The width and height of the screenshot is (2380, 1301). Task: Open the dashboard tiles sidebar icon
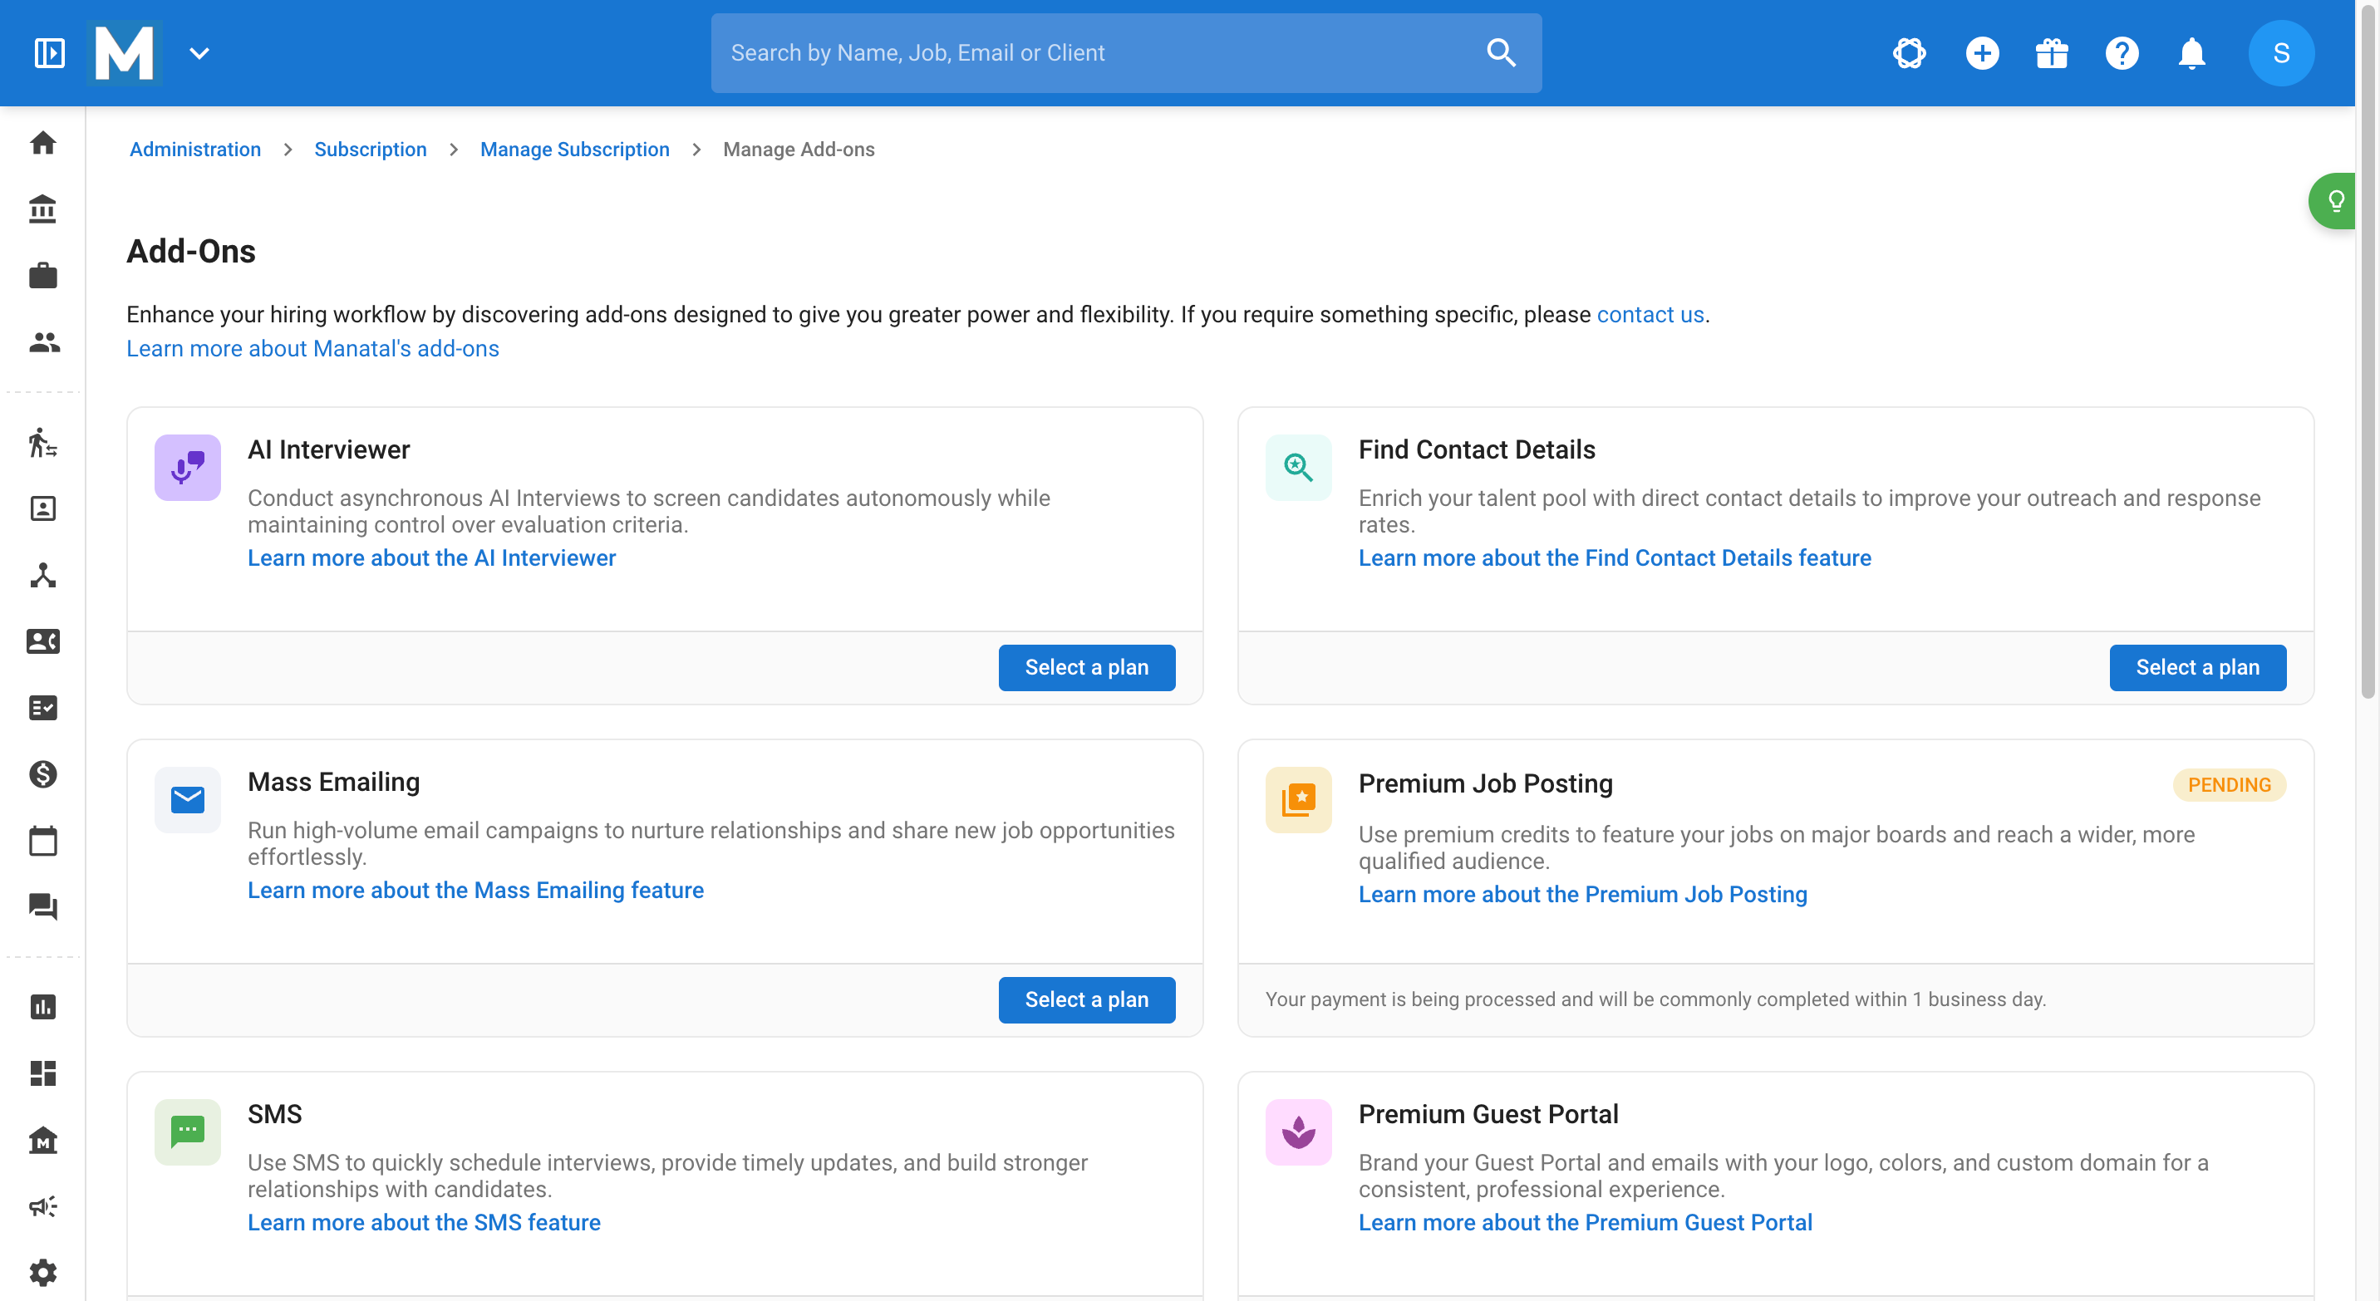click(43, 1073)
